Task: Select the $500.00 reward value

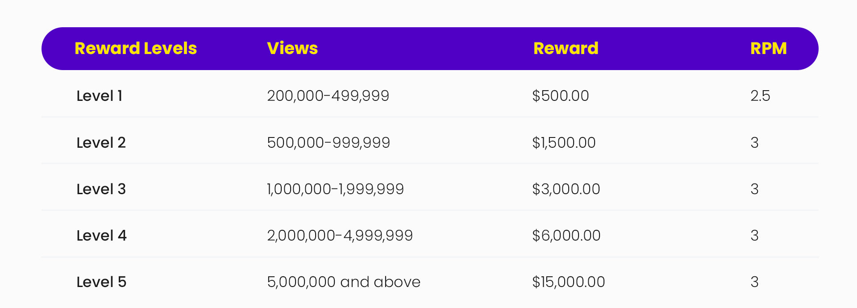Action: coord(561,96)
